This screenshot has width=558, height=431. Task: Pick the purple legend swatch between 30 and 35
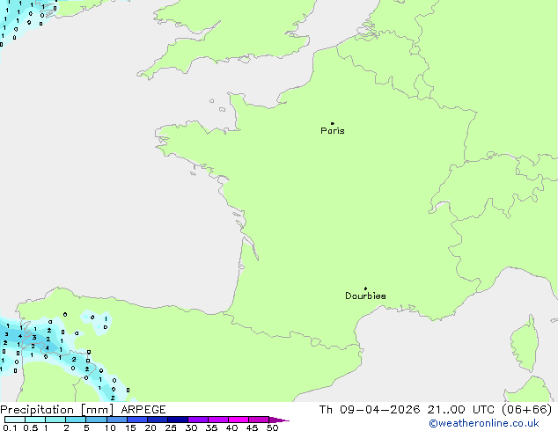[198, 420]
